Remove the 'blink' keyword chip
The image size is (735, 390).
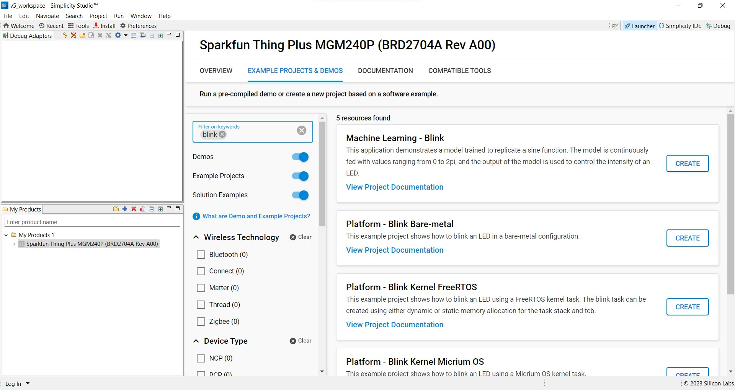pyautogui.click(x=222, y=135)
